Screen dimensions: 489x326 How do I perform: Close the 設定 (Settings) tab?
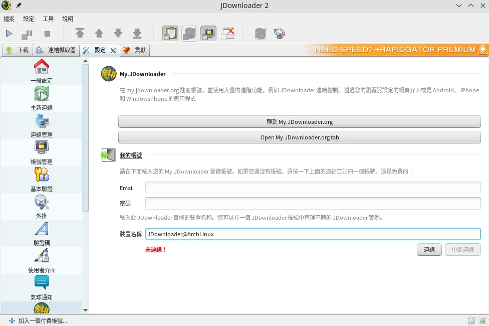(x=113, y=51)
